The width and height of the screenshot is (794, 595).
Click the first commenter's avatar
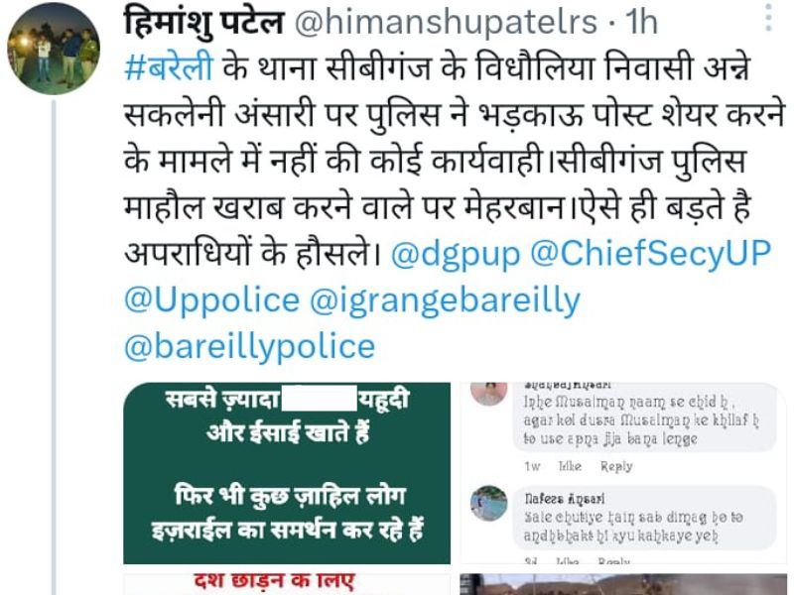click(x=488, y=394)
